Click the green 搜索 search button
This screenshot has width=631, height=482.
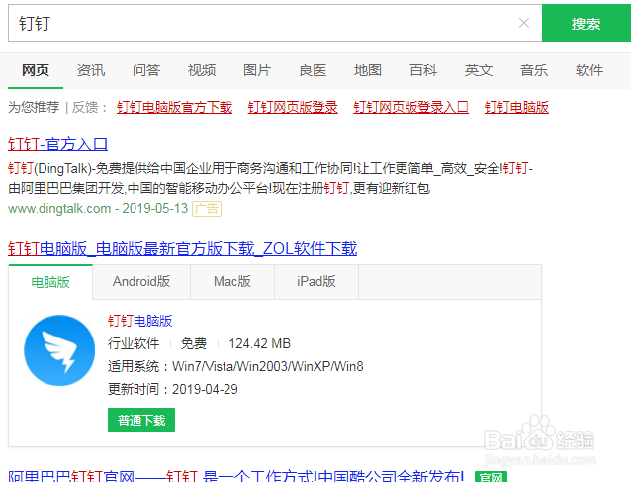586,23
